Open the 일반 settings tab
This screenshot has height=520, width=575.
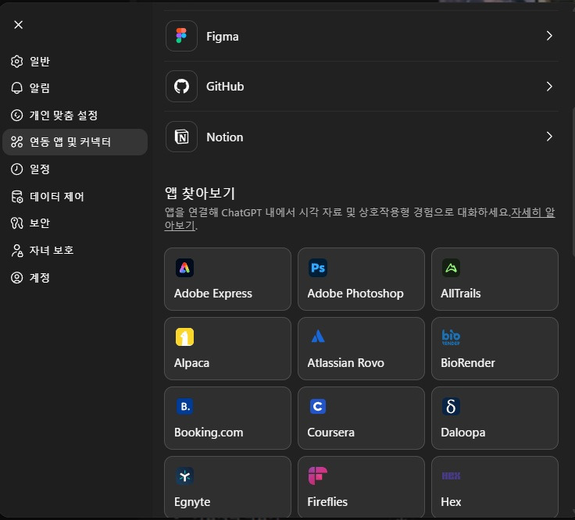point(75,62)
